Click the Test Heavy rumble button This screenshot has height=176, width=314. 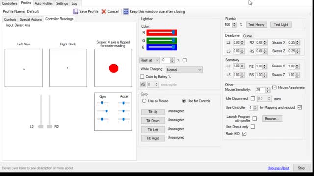[x=256, y=25]
